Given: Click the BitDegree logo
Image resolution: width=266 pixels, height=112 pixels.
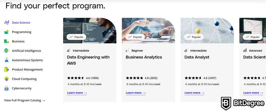Looking at the screenshot, I should [243, 104].
